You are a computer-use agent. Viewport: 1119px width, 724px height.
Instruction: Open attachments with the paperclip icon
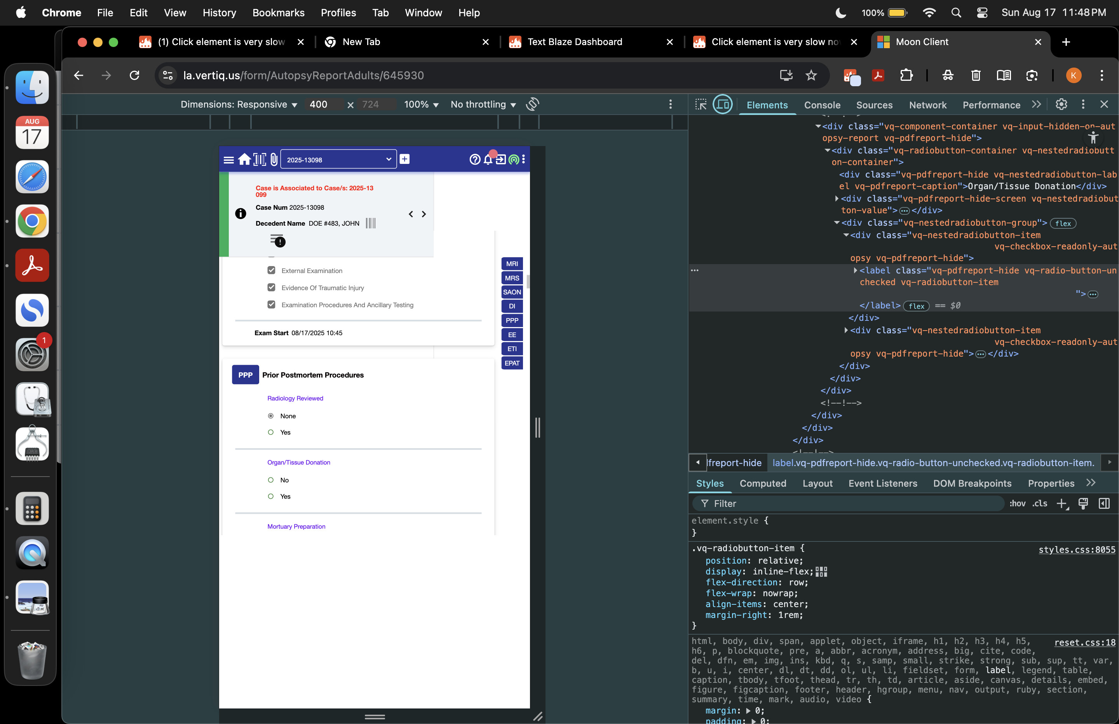(x=274, y=160)
